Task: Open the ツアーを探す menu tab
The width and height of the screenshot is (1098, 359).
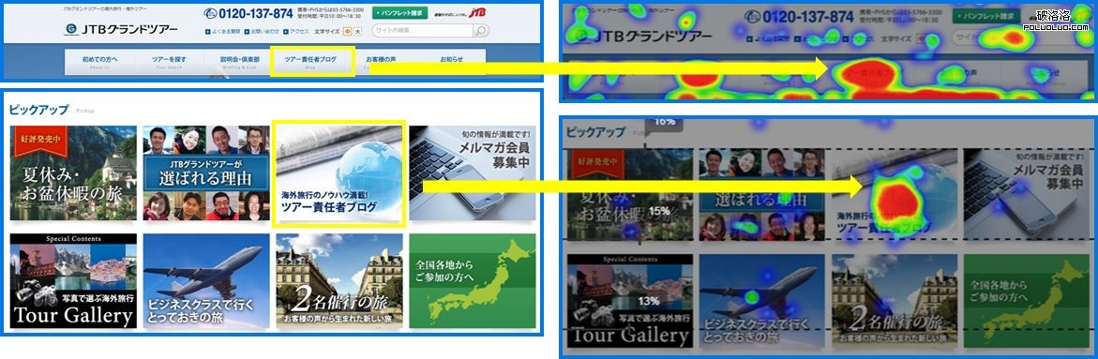Action: tap(170, 62)
